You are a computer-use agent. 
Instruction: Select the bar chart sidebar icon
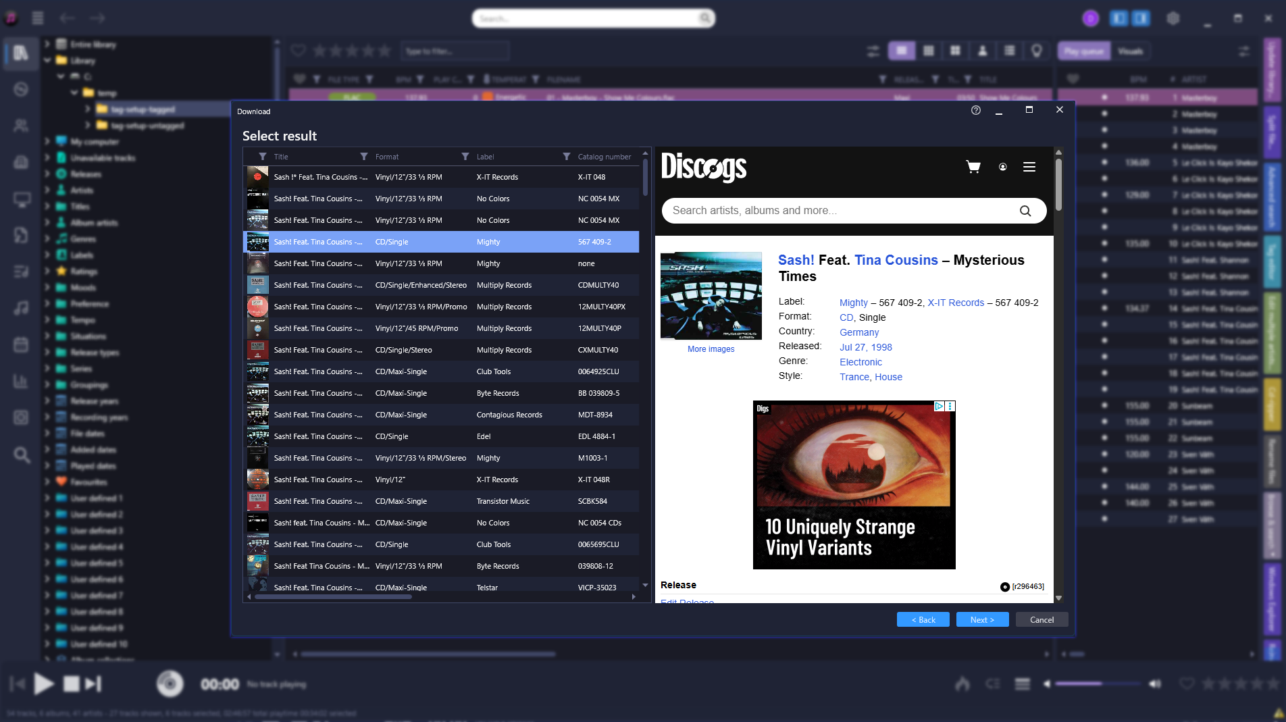point(21,381)
